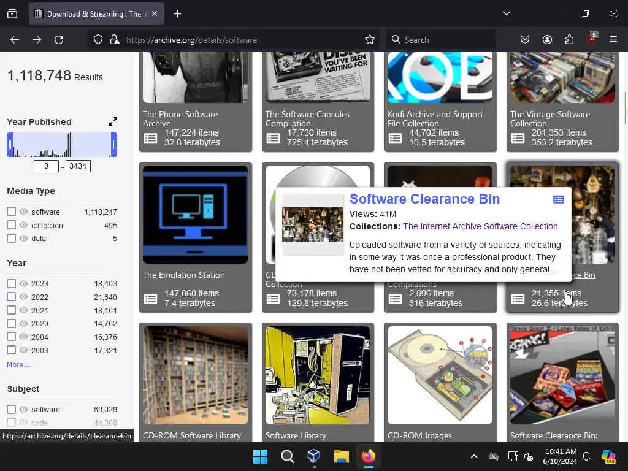Click the page vertical scrollbar thumb
628x471 pixels.
625,108
